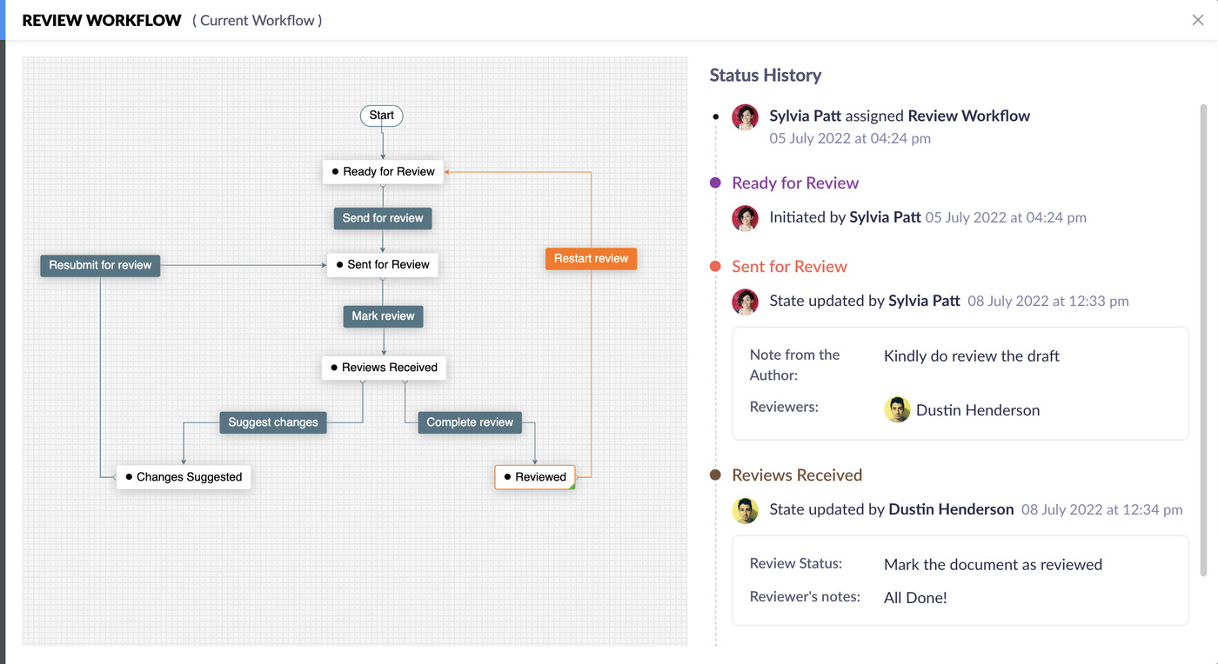Viewport: 1218px width, 664px height.
Task: Click Dustin Henderson's avatar in Reviewers row
Action: click(x=897, y=408)
